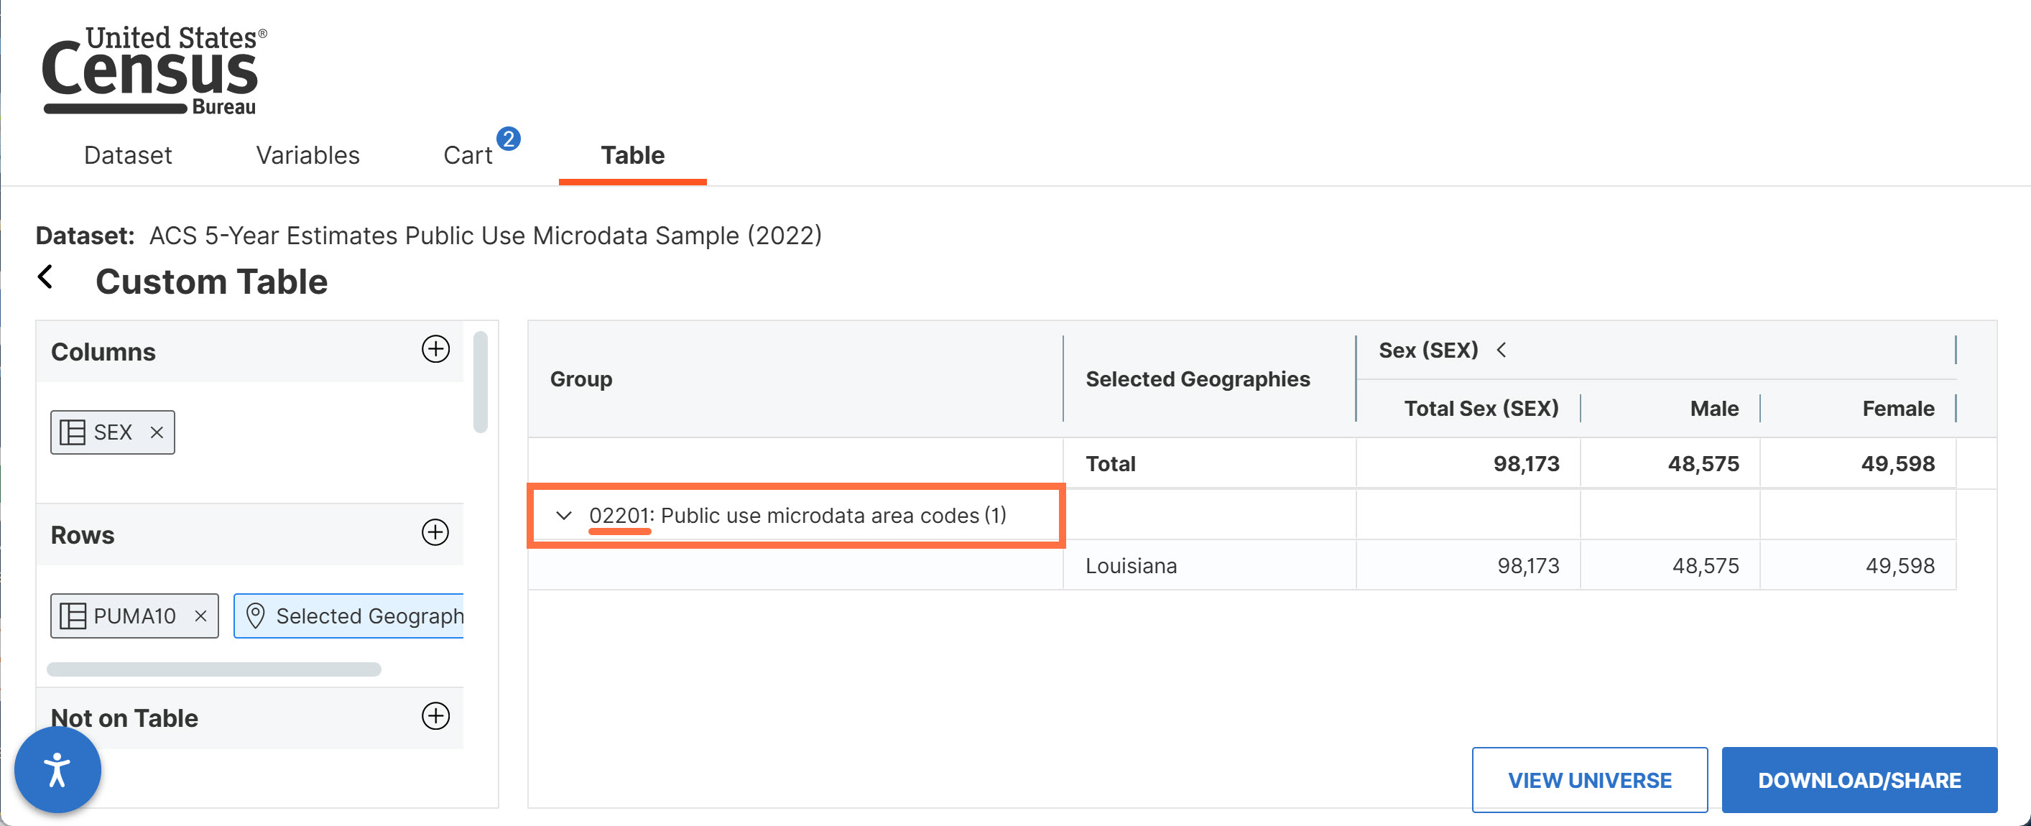The height and width of the screenshot is (826, 2031).
Task: Collapse the Sex (SEX) column header chevron
Action: [x=1502, y=350]
